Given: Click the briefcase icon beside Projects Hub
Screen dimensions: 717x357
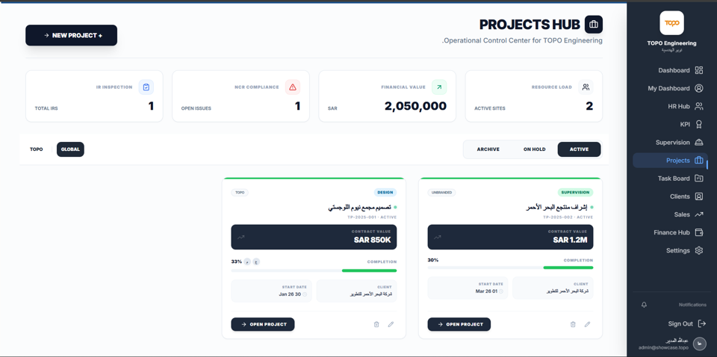Looking at the screenshot, I should (x=594, y=24).
